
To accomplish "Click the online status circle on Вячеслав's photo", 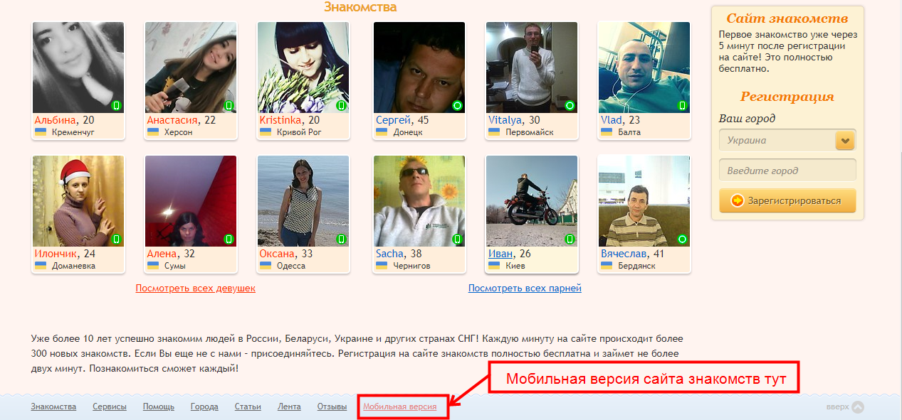I will pos(682,239).
